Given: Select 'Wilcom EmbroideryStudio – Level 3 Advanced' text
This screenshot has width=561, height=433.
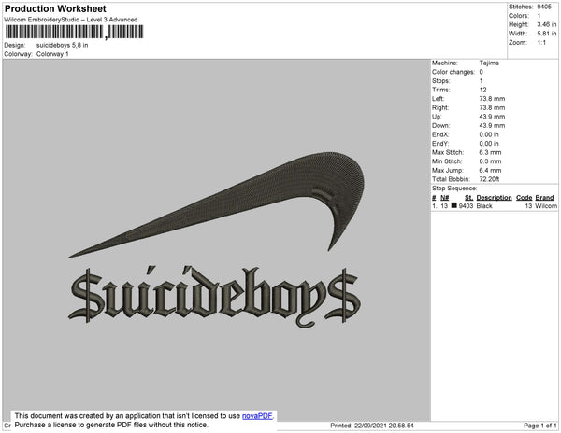Looking at the screenshot, I should pyautogui.click(x=71, y=20).
